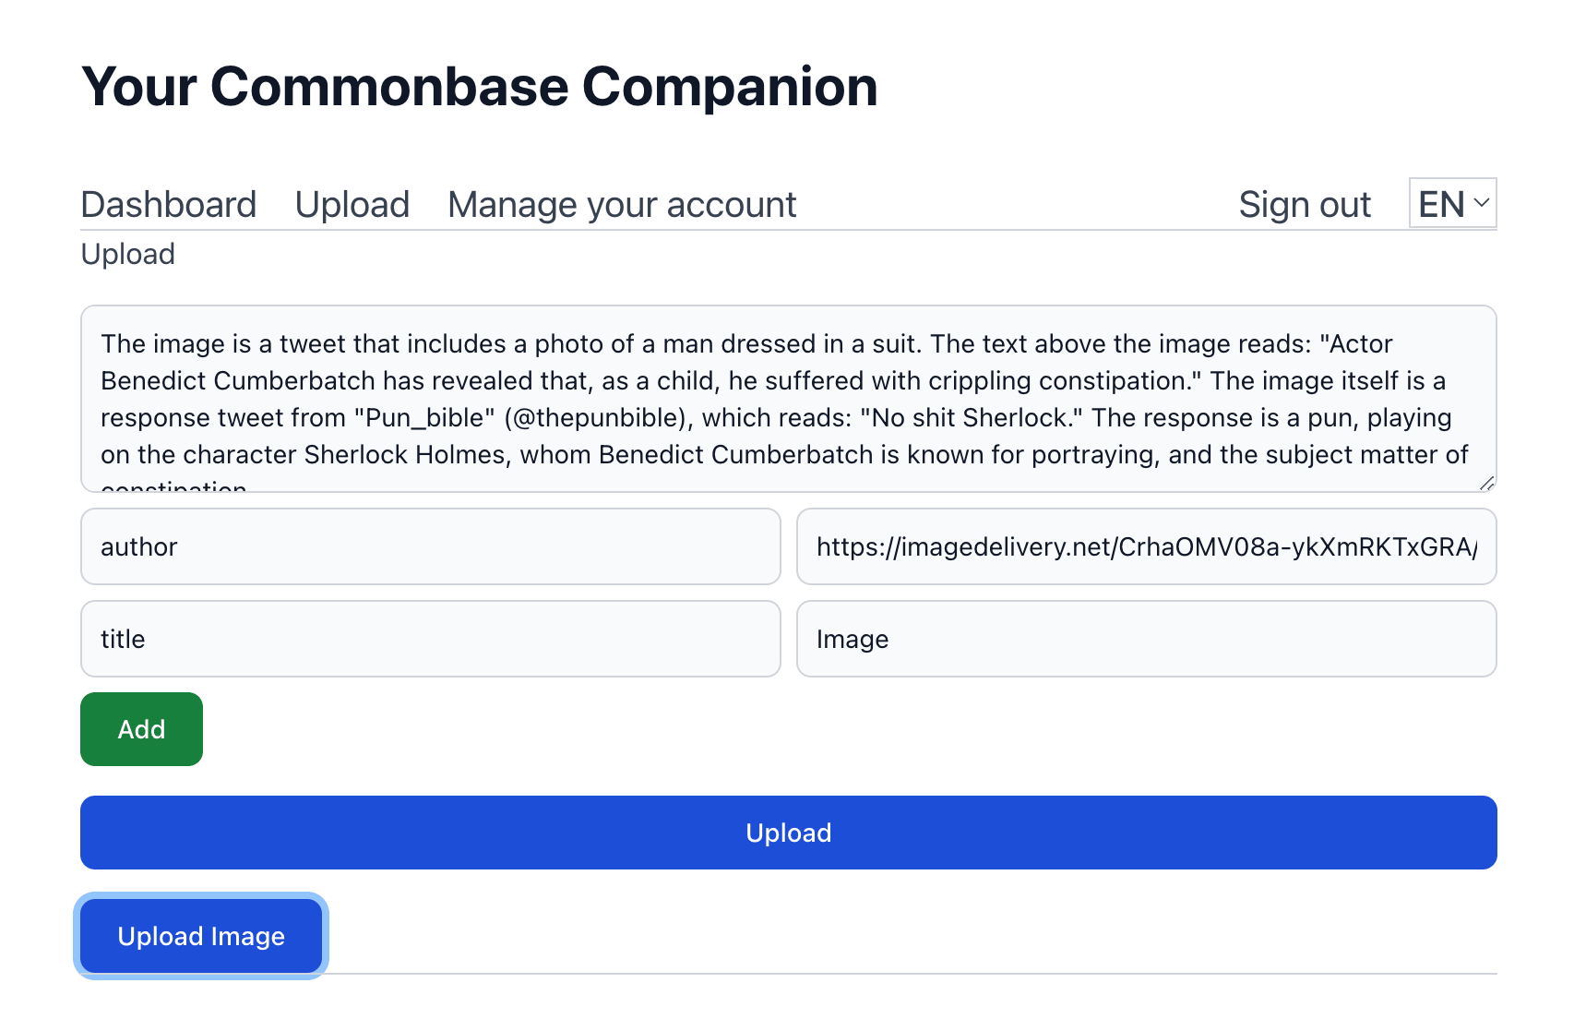Click the Upload page subtitle below navigation
The height and width of the screenshot is (1019, 1574).
[x=128, y=254]
